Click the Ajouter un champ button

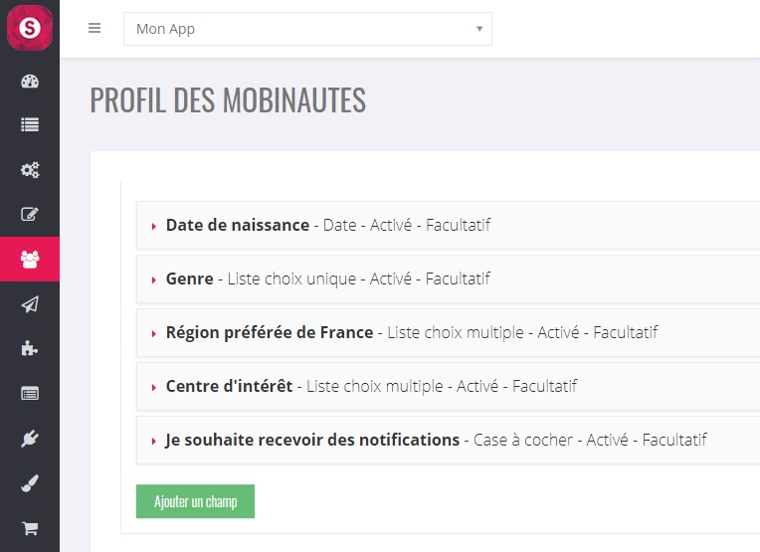[x=195, y=501]
